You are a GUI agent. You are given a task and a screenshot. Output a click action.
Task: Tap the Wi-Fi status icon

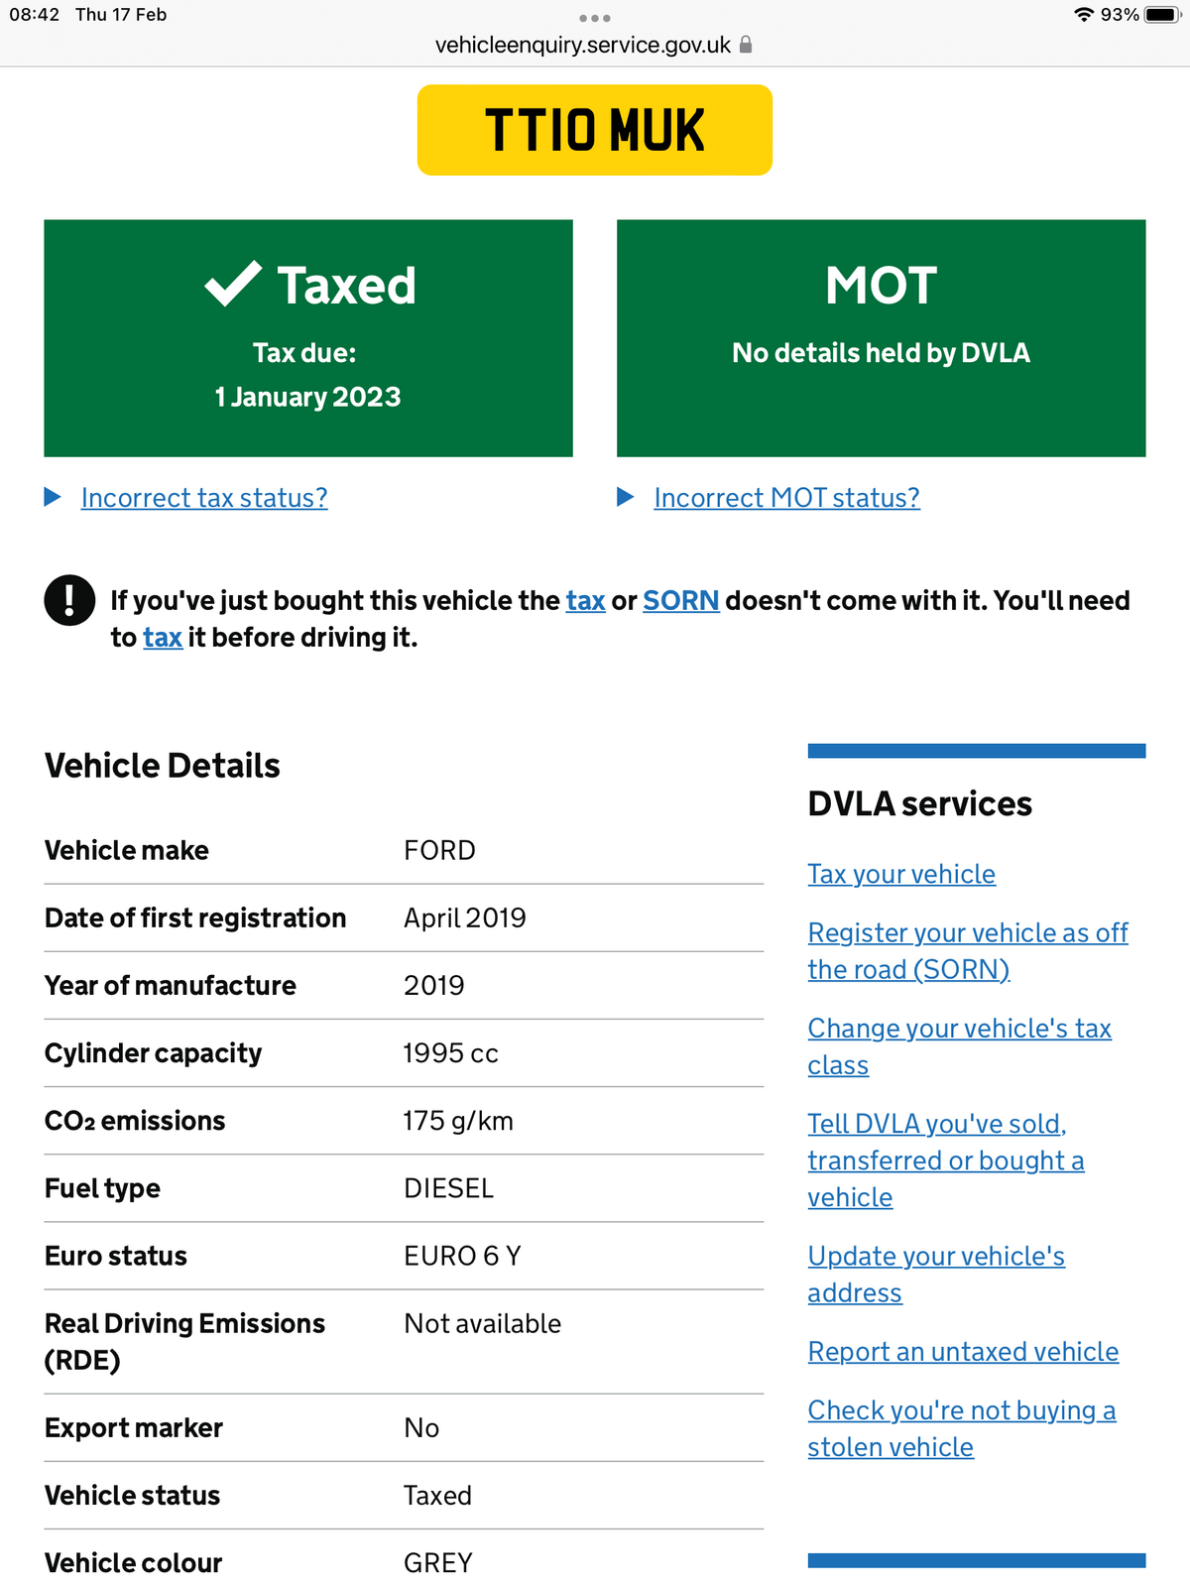pyautogui.click(x=1084, y=15)
